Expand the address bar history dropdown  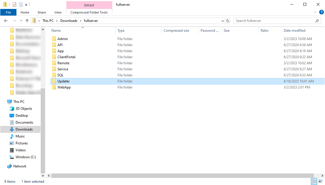coord(223,21)
